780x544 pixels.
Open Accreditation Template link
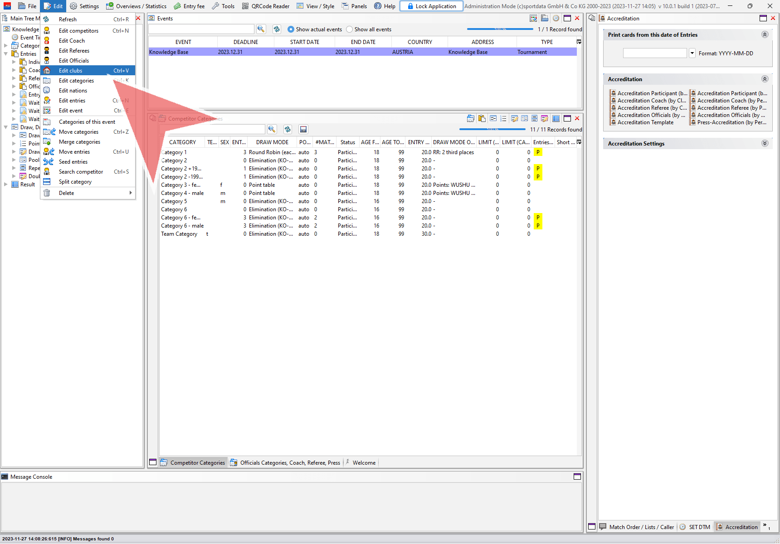click(645, 122)
